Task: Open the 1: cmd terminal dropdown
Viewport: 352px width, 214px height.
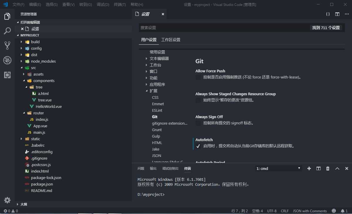Action: tap(278, 168)
